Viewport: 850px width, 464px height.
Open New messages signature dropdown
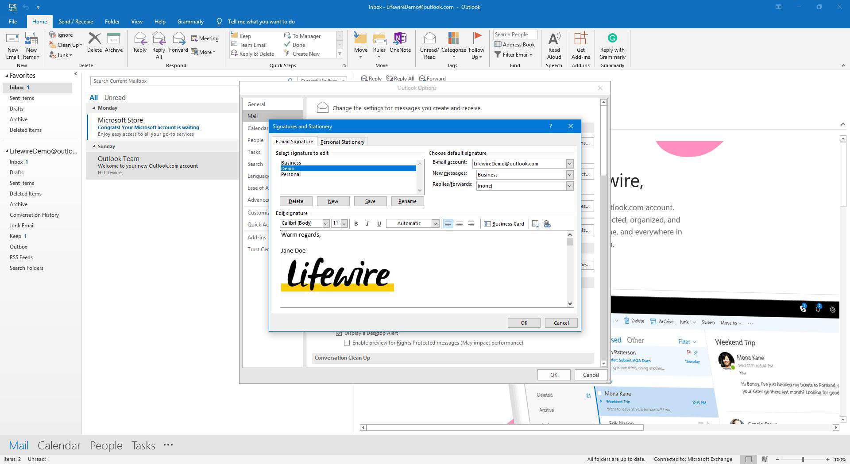click(570, 175)
